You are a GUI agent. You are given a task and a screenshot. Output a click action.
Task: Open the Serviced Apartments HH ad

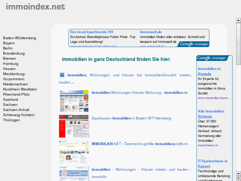click(x=91, y=32)
